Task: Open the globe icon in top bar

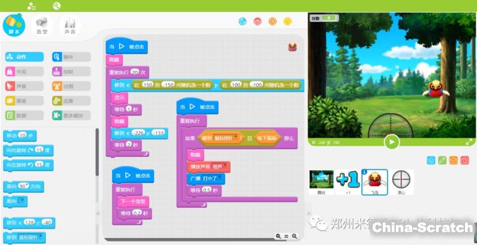Action: (x=57, y=6)
